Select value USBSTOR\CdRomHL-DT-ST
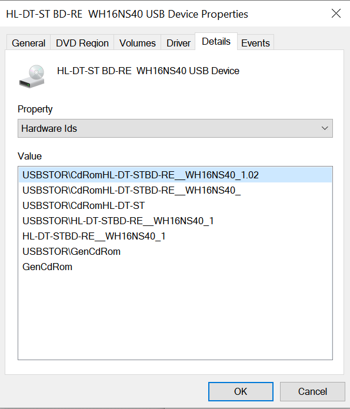Screen dimensions: 350x409 (175, 205)
